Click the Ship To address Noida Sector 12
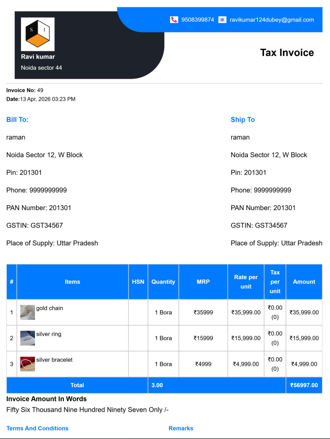Viewport: 330px width, 439px height. [269, 155]
